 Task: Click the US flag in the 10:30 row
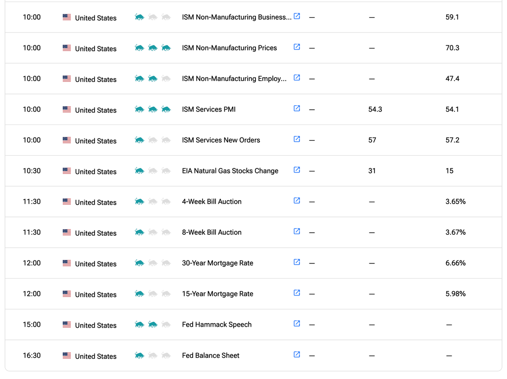[x=67, y=170]
